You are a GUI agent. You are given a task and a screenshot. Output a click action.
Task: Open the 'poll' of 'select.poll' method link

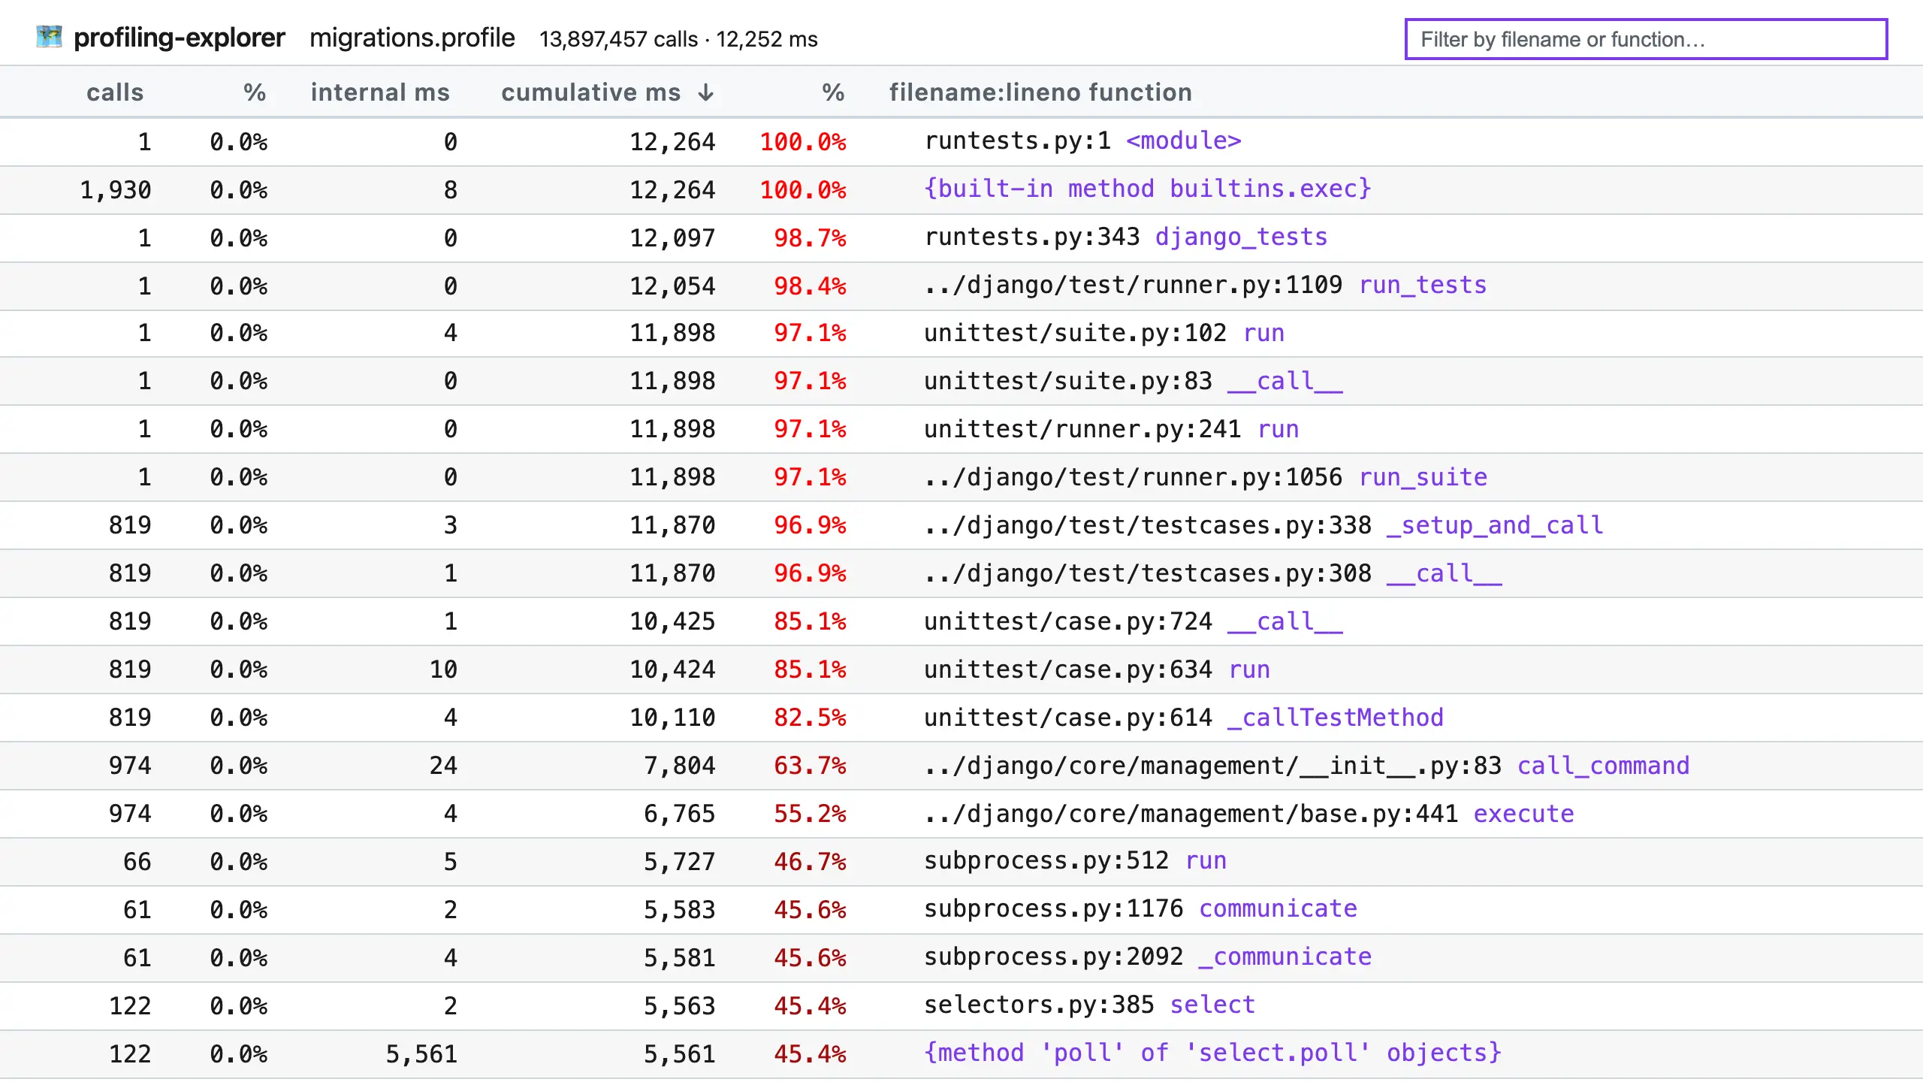pyautogui.click(x=1212, y=1053)
